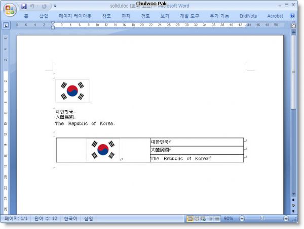Click the zoom out minus button
The height and width of the screenshot is (229, 304).
(242, 218)
